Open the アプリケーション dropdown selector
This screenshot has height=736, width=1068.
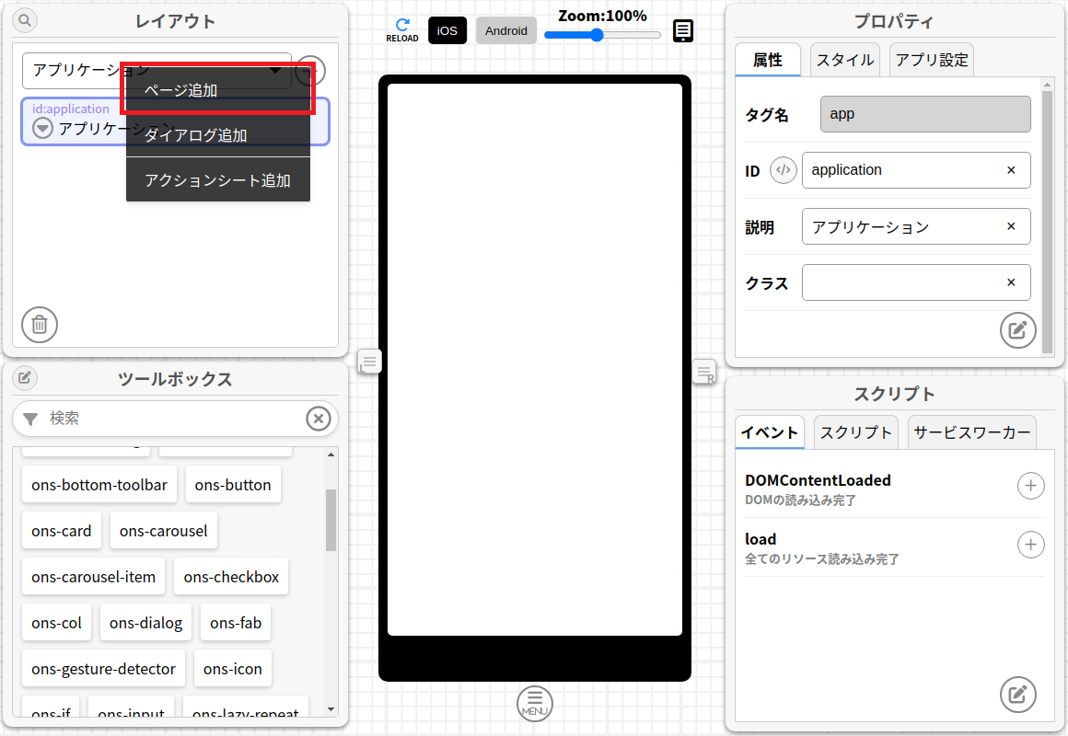(x=74, y=70)
